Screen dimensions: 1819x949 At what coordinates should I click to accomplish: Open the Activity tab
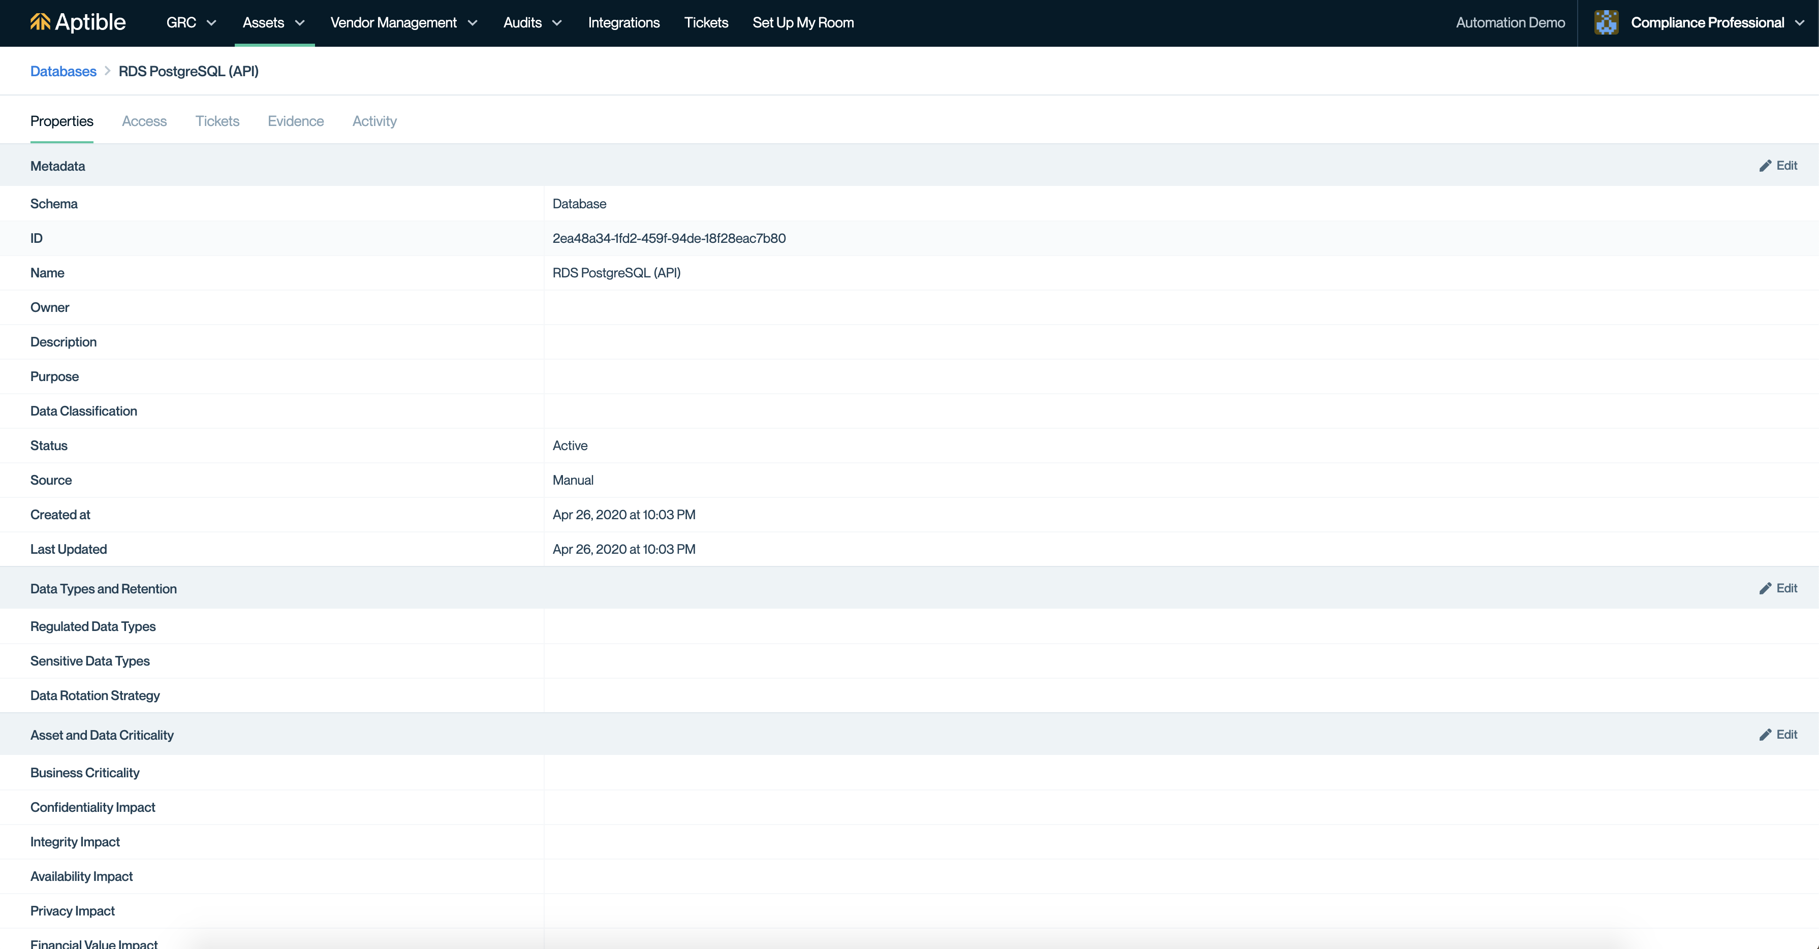point(374,121)
